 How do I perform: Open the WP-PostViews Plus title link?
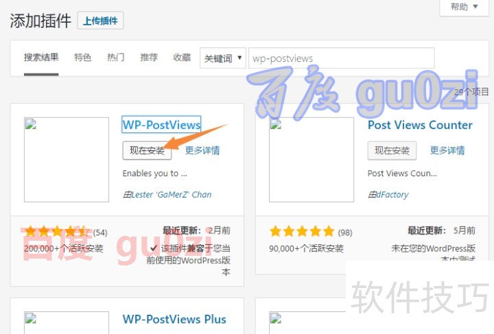point(174,319)
